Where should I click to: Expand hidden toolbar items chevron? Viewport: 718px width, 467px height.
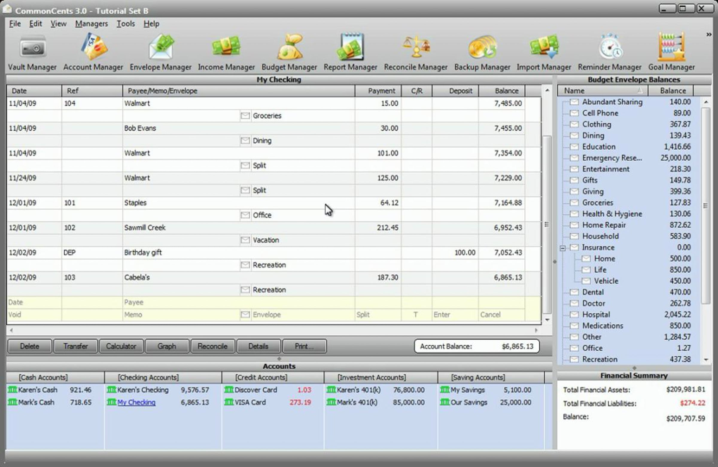tap(709, 35)
